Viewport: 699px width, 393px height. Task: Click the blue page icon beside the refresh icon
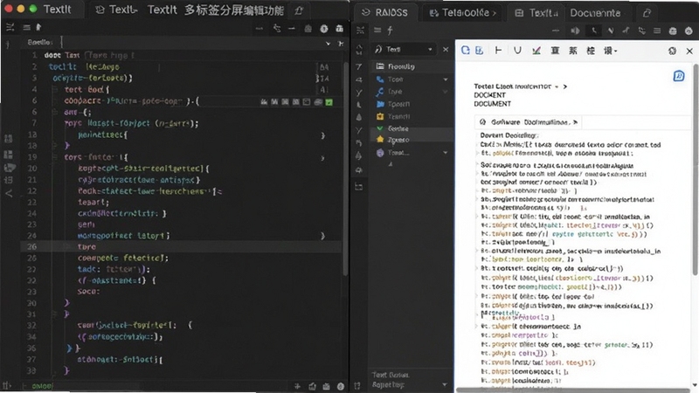(479, 51)
